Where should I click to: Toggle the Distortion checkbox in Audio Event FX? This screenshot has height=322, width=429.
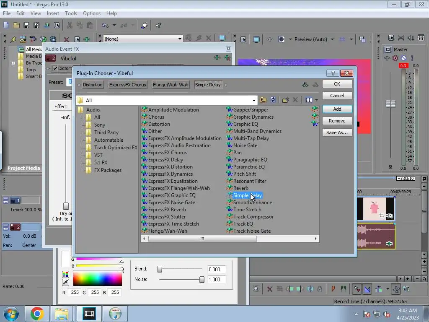point(55,68)
